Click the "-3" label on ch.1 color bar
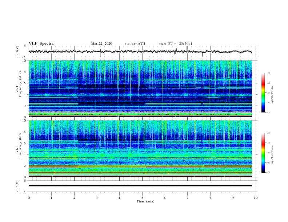Image resolution: width=288 pixels, height=222 pixels. pyautogui.click(x=268, y=73)
